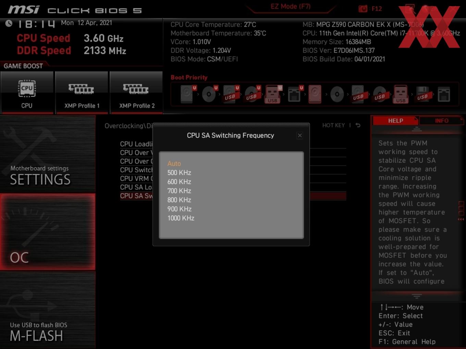Select the UEFI network boot device
The image size is (466, 349).
coord(295,94)
